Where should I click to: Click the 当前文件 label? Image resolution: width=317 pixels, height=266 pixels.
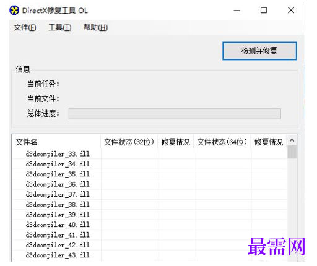pyautogui.click(x=43, y=98)
